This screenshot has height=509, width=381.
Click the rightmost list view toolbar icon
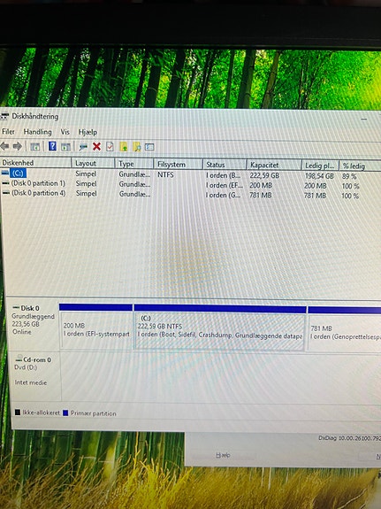pyautogui.click(x=149, y=147)
